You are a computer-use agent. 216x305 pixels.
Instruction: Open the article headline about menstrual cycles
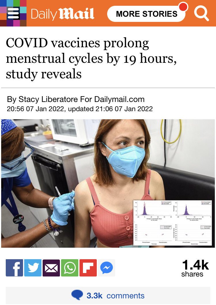click(91, 58)
